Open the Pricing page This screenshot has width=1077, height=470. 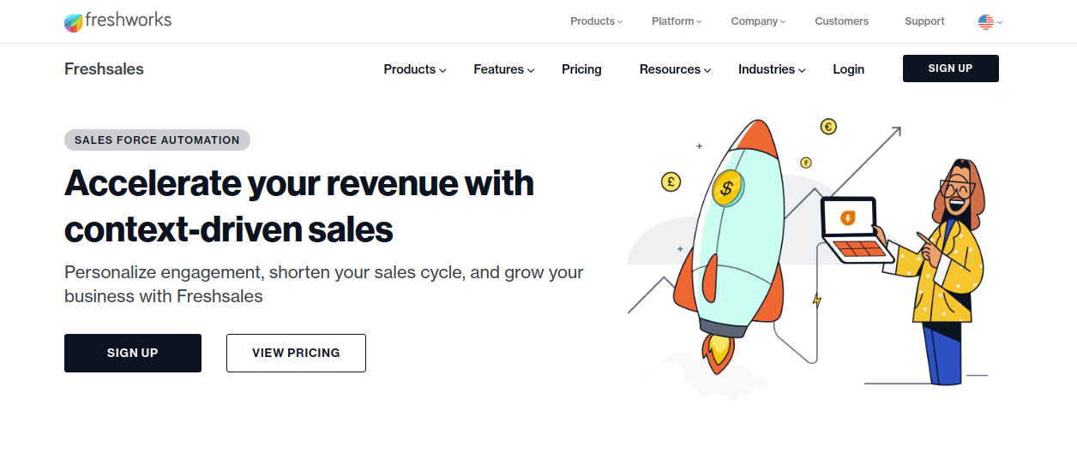coord(581,69)
